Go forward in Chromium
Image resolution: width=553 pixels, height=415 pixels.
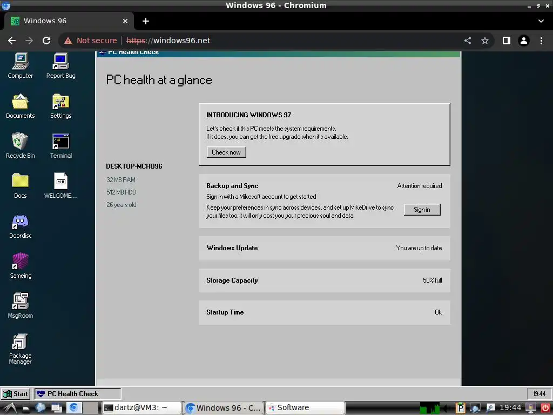[29, 41]
